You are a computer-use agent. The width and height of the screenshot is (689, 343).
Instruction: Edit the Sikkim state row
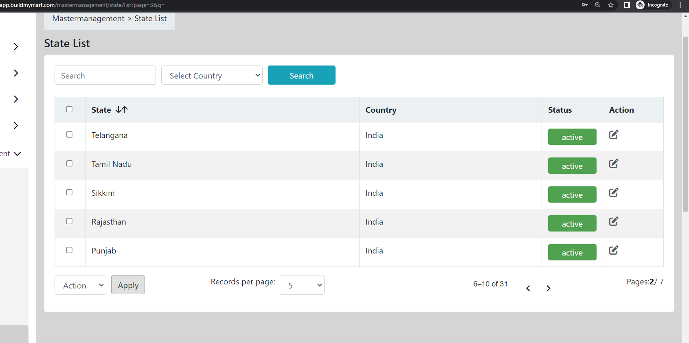coord(614,192)
